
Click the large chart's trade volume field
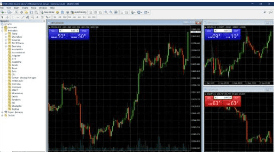[x=69, y=31]
